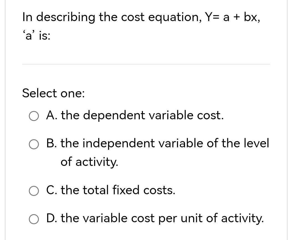Click the circle next to answer D
Viewport: 296px width, 240px height.
pyautogui.click(x=34, y=219)
